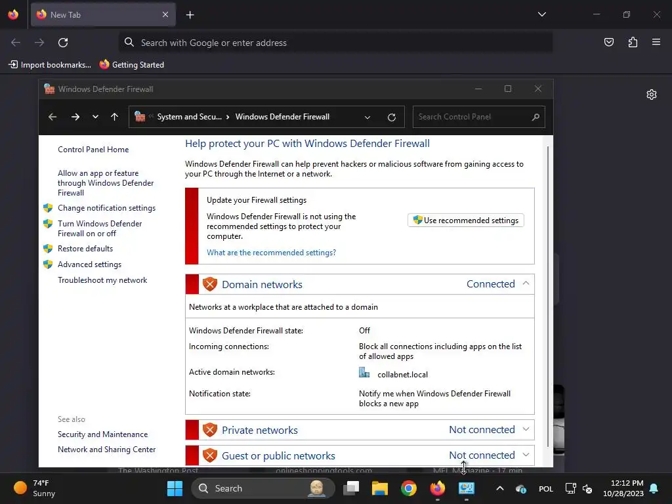
Task: Show hidden system tray icons
Action: [499, 488]
